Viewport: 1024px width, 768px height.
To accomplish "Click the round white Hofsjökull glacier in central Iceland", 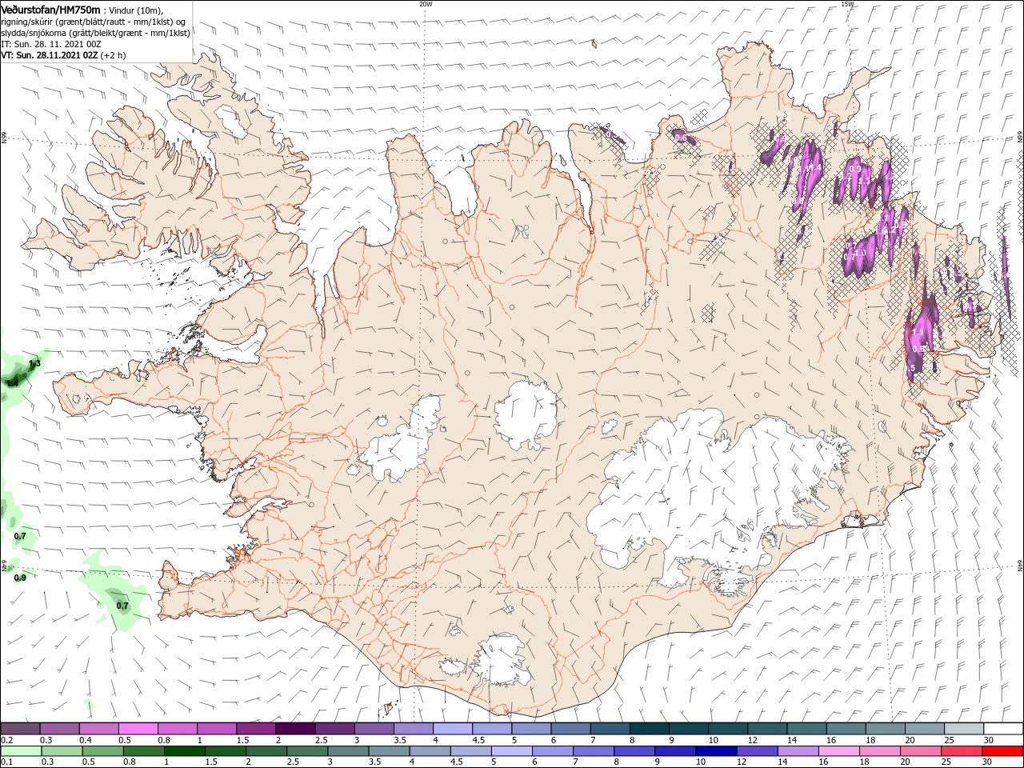I will click(x=526, y=414).
